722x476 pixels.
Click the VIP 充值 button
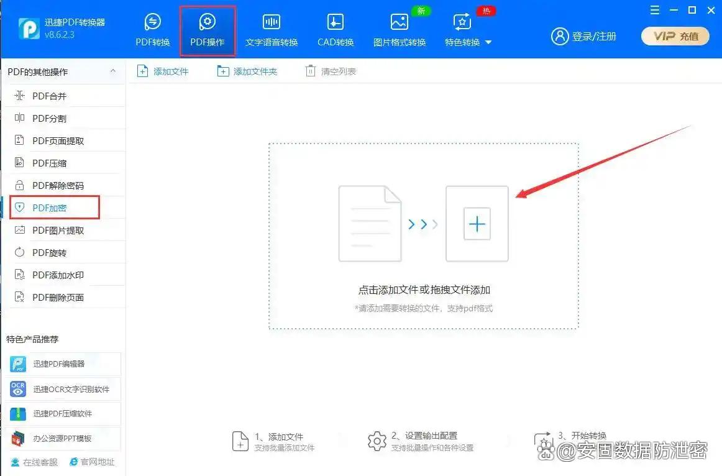[675, 36]
